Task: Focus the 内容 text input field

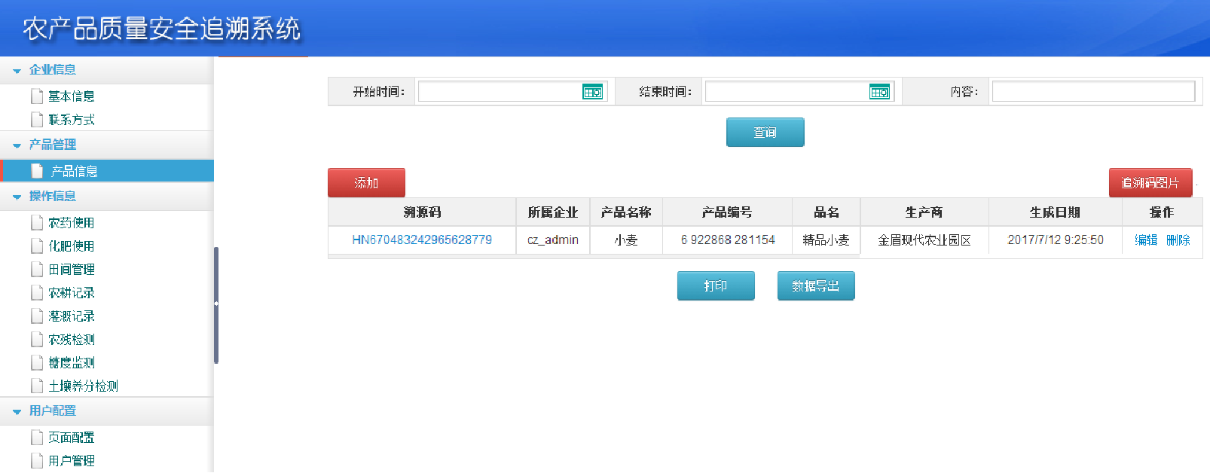Action: tap(1092, 92)
